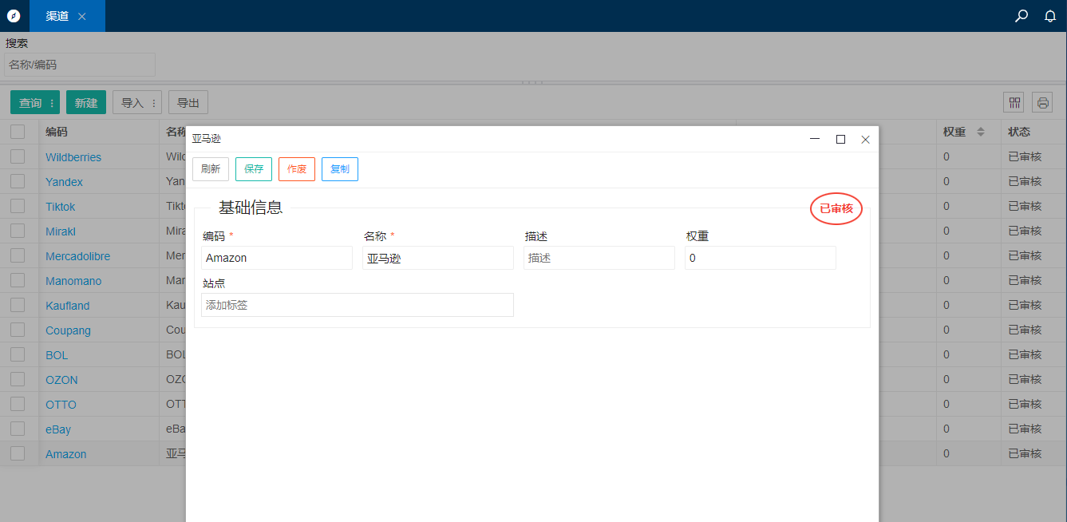The height and width of the screenshot is (522, 1067).
Task: Open the search magnifier icon
Action: pos(1021,16)
